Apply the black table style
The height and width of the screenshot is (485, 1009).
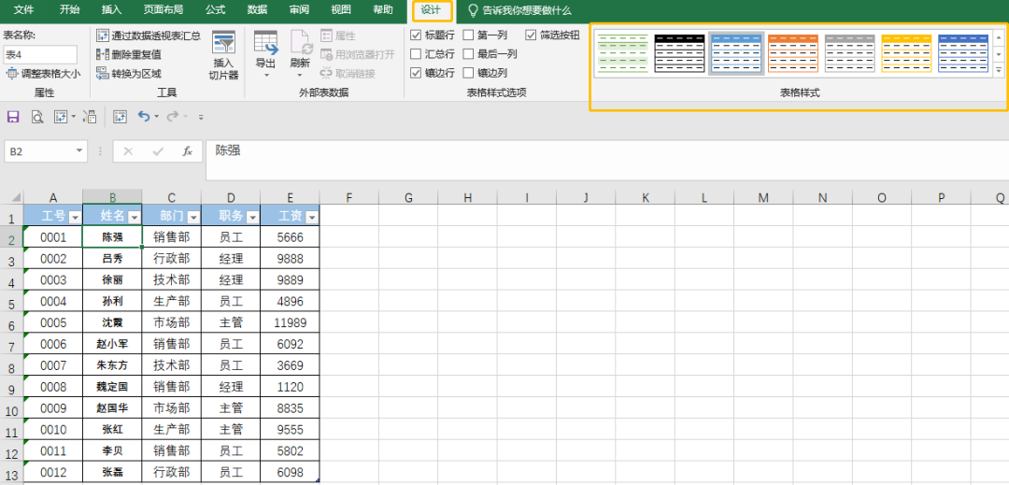pos(679,53)
